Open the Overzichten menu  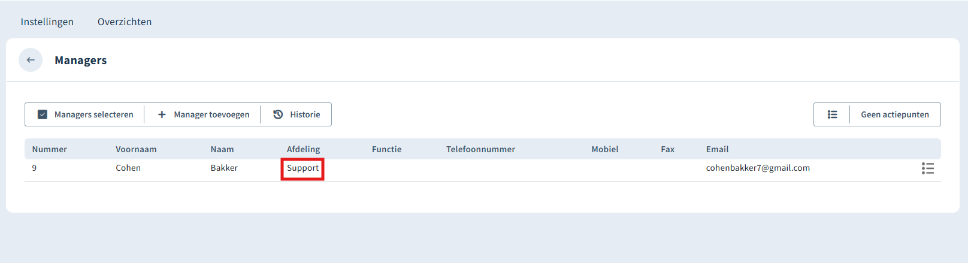[x=125, y=22]
